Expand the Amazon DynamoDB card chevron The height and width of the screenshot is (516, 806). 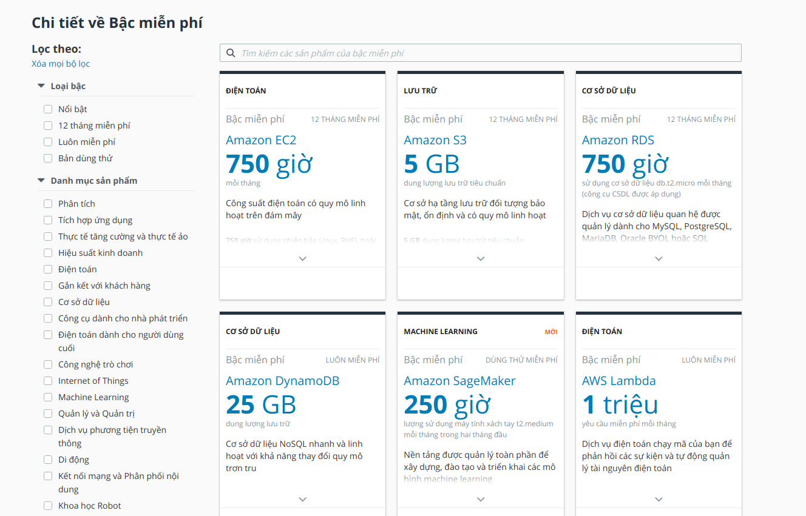point(303,500)
